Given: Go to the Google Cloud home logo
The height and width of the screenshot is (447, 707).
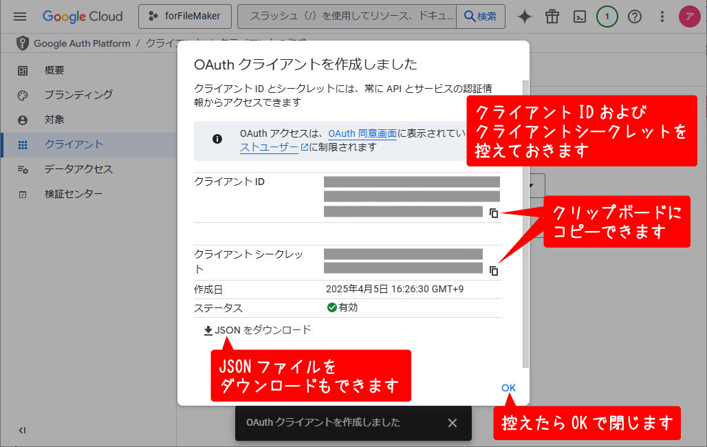Looking at the screenshot, I should pyautogui.click(x=83, y=17).
